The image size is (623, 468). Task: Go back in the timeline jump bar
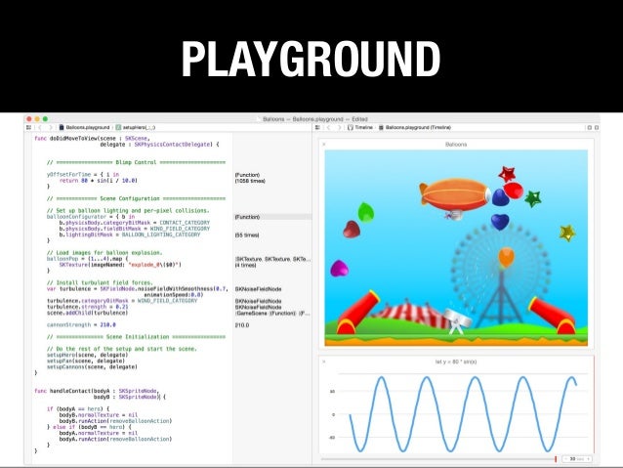[328, 128]
